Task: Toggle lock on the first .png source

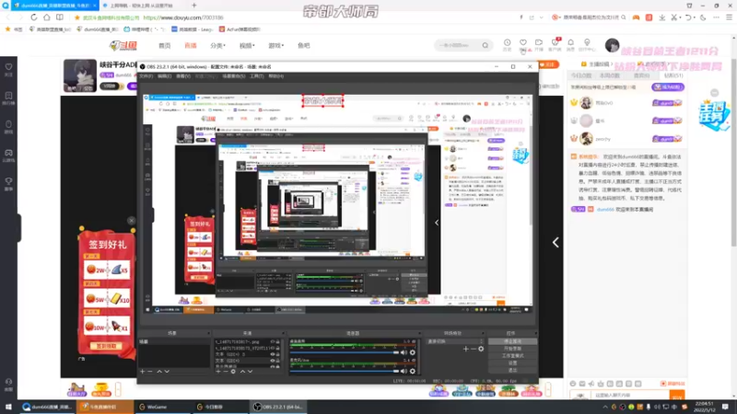Action: tap(278, 341)
